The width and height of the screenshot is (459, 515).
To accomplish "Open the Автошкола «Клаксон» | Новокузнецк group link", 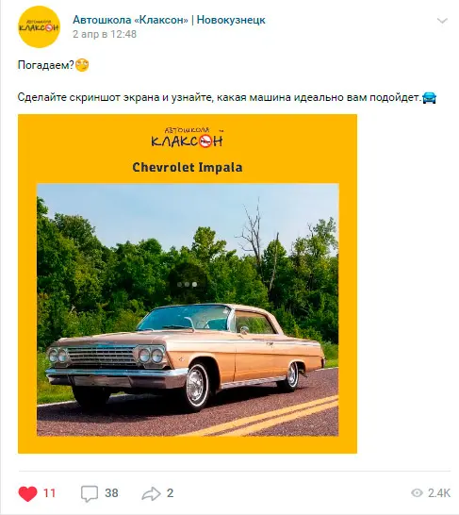I will click(x=169, y=20).
